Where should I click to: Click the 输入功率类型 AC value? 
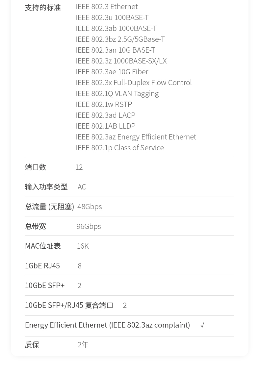(x=82, y=187)
